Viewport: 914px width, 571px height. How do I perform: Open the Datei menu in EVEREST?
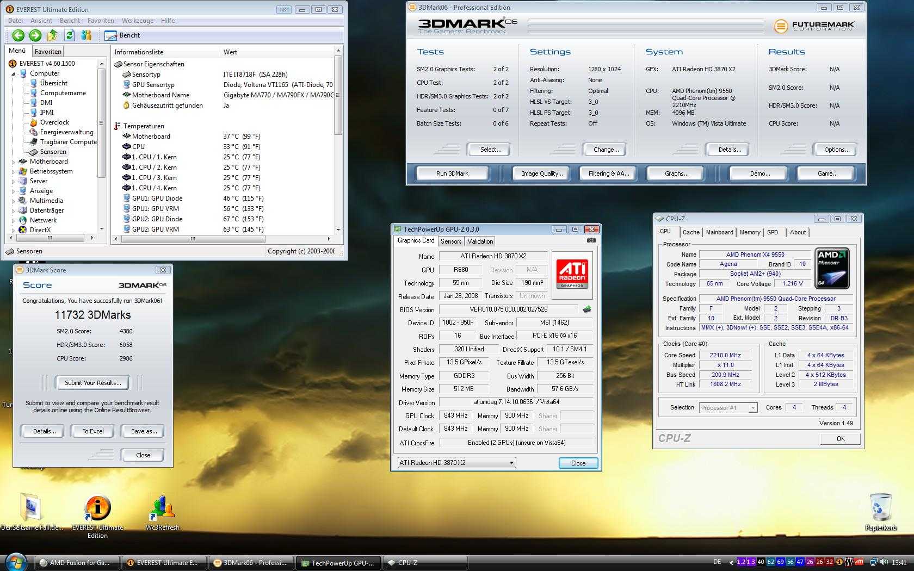[x=15, y=21]
